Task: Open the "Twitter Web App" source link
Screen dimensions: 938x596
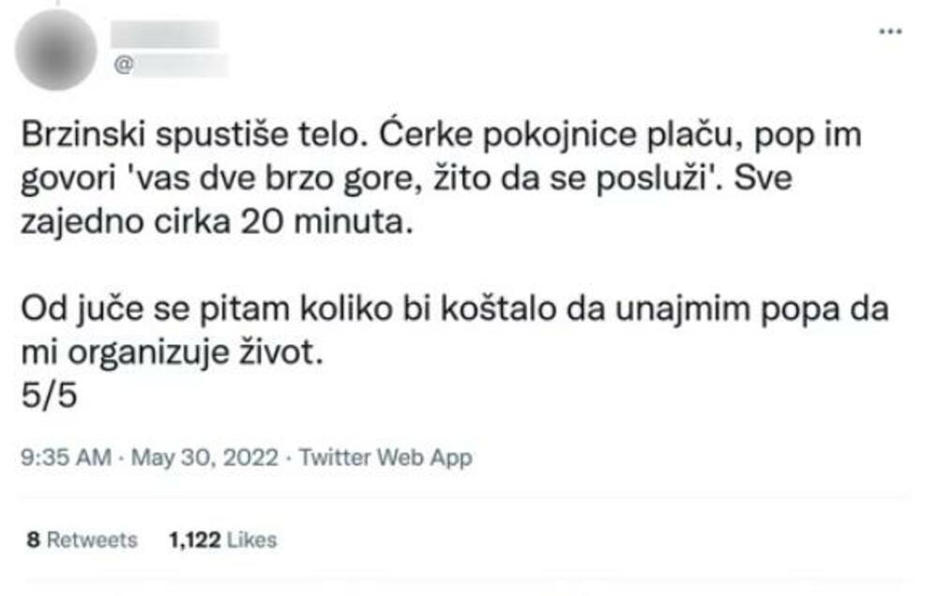Action: (x=384, y=459)
